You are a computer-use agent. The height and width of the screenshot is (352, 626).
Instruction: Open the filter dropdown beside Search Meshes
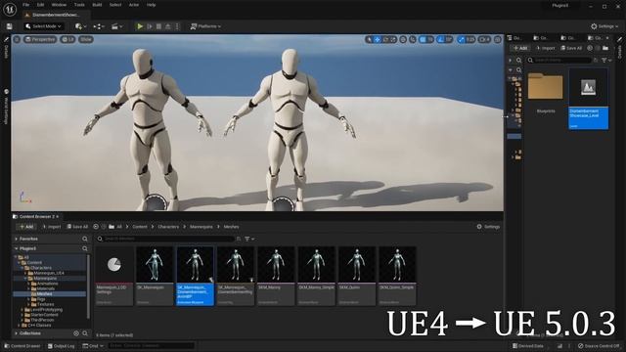(249, 239)
